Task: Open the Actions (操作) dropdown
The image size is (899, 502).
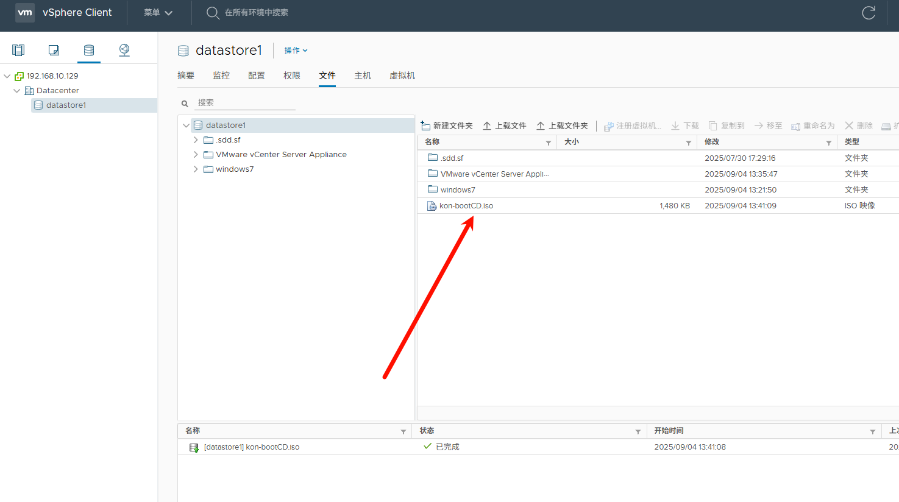Action: pos(296,51)
